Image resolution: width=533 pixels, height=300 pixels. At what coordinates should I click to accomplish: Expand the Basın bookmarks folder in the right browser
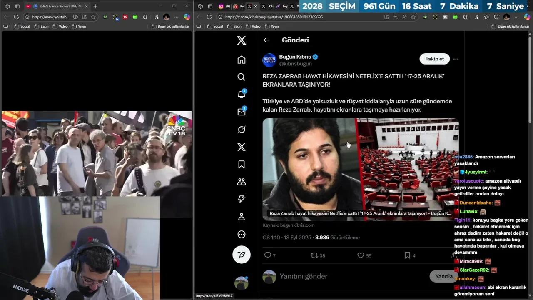tap(234, 26)
